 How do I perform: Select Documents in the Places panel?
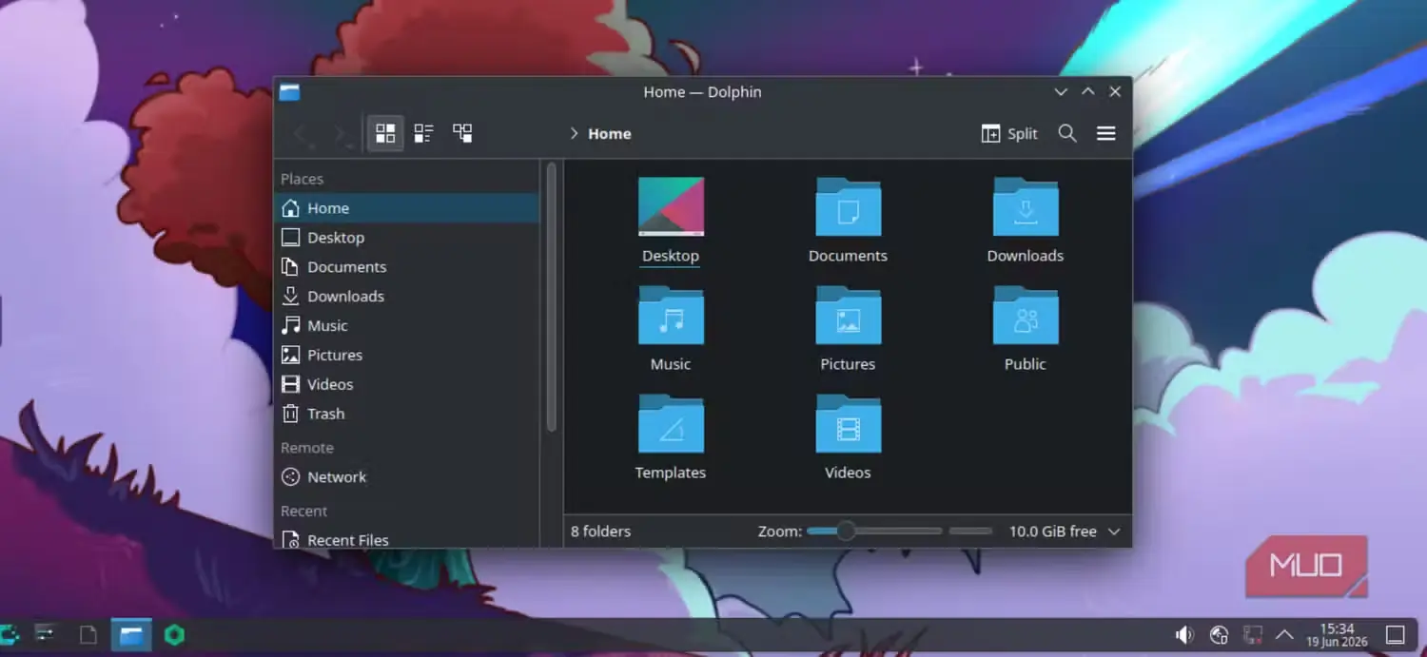coord(407,267)
